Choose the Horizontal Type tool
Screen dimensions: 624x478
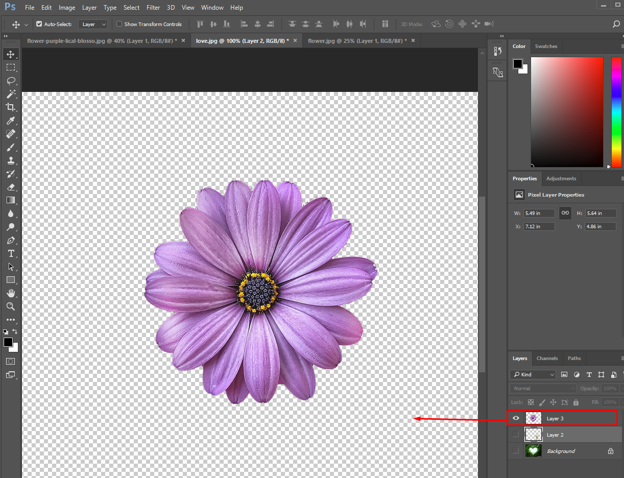(11, 253)
